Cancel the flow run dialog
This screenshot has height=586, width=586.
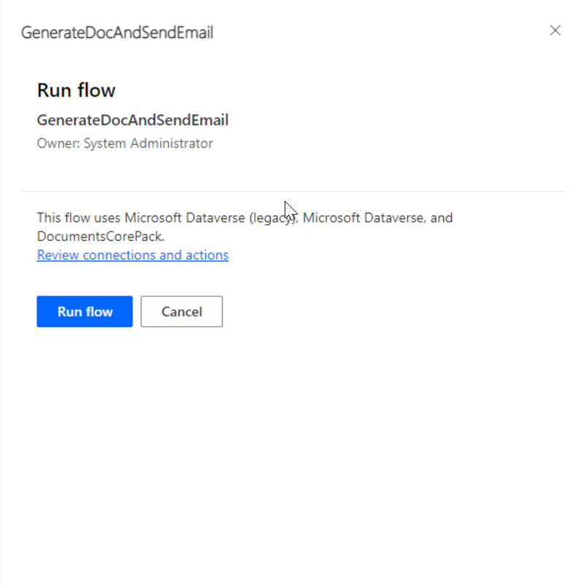click(x=182, y=312)
